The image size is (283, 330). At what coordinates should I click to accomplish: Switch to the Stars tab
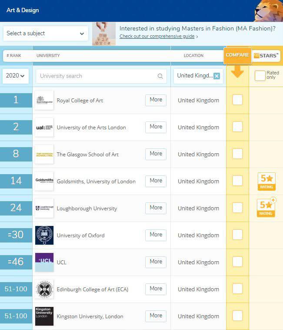click(x=266, y=56)
